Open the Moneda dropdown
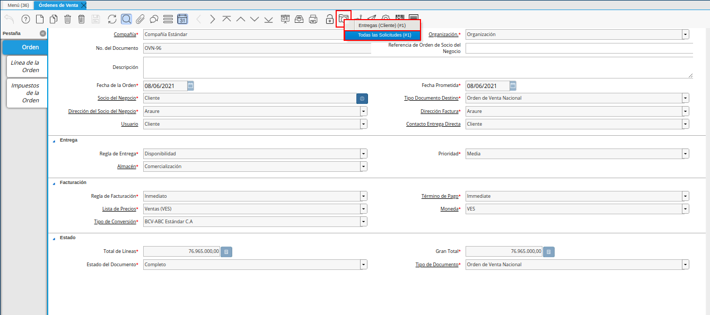The width and height of the screenshot is (710, 315). pos(686,209)
